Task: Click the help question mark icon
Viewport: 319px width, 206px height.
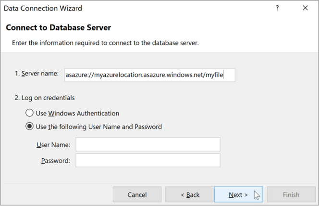Action: click(x=277, y=8)
